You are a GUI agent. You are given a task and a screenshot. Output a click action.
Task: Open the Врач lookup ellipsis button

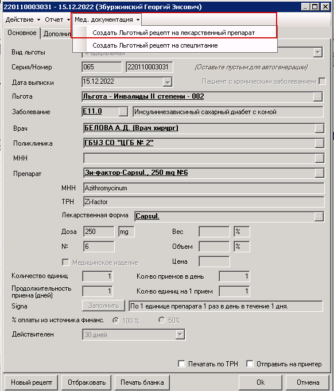point(319,128)
